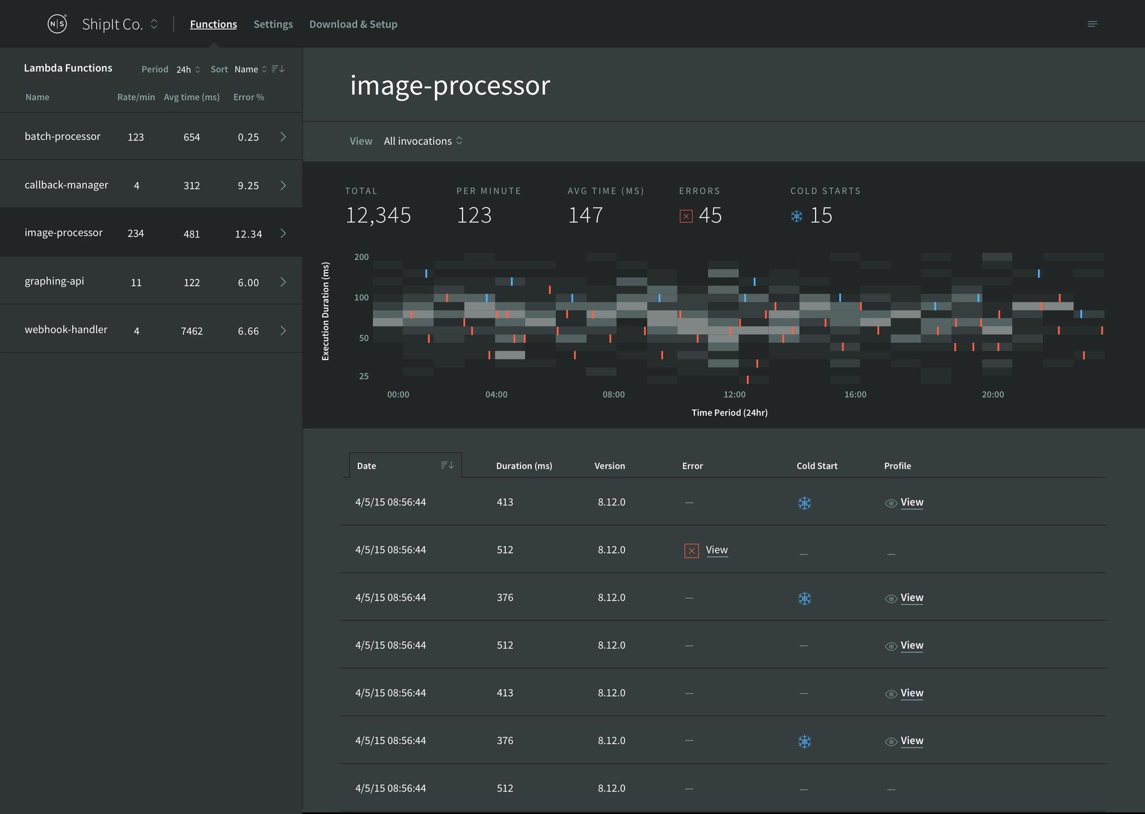Expand the batch-processor row chevron
Screen dimensions: 1145x814
[283, 137]
